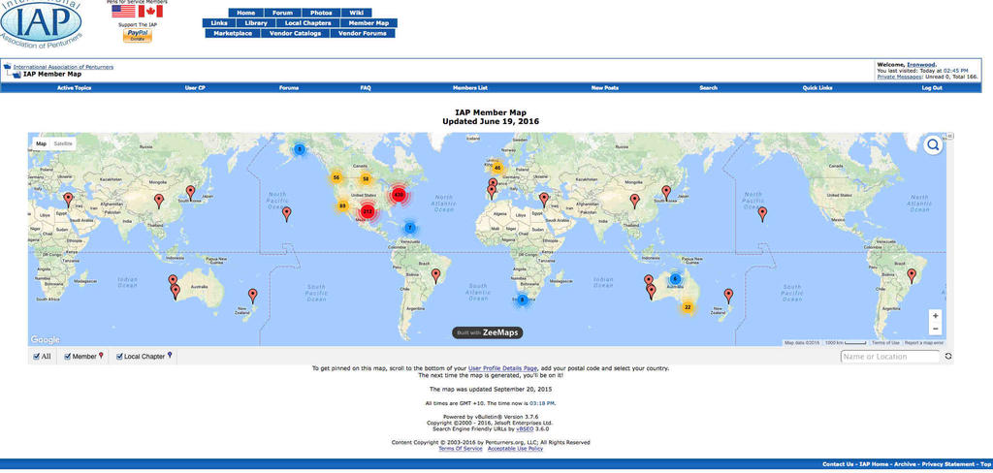Open the User Profile Details Page link
The height and width of the screenshot is (473, 993).
pyautogui.click(x=502, y=369)
